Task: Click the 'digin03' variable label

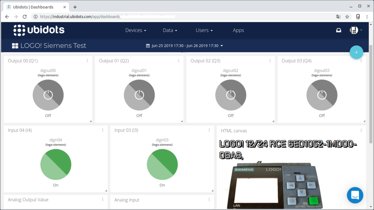Action: (162, 140)
